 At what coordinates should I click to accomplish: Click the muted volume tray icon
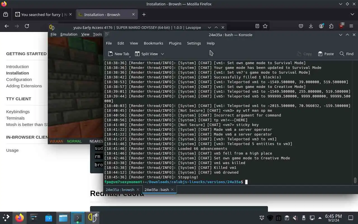(x=295, y=218)
